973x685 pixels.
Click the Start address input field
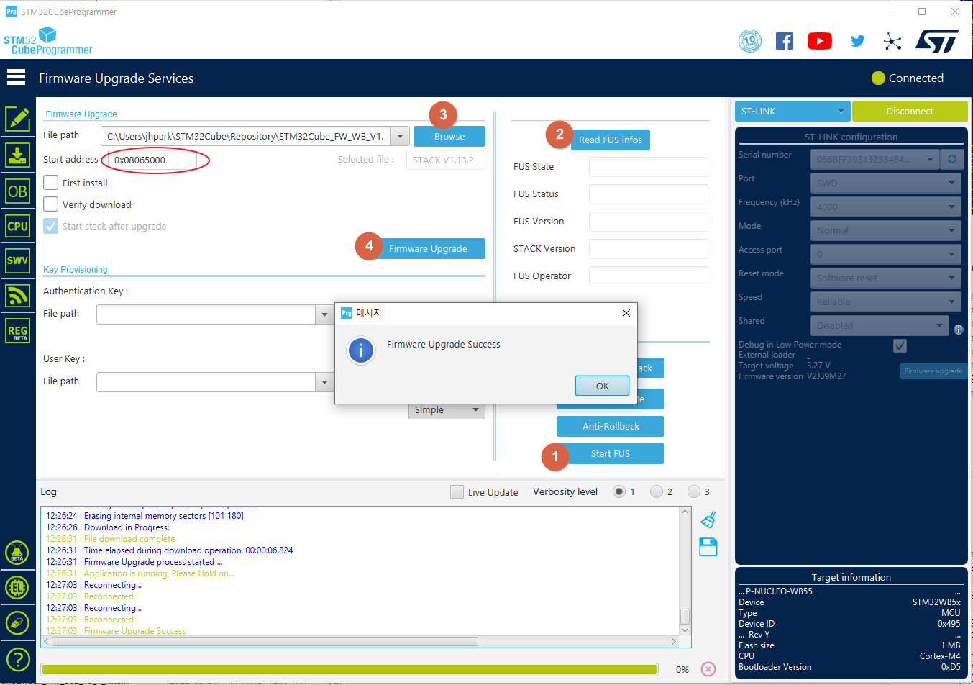coord(152,160)
